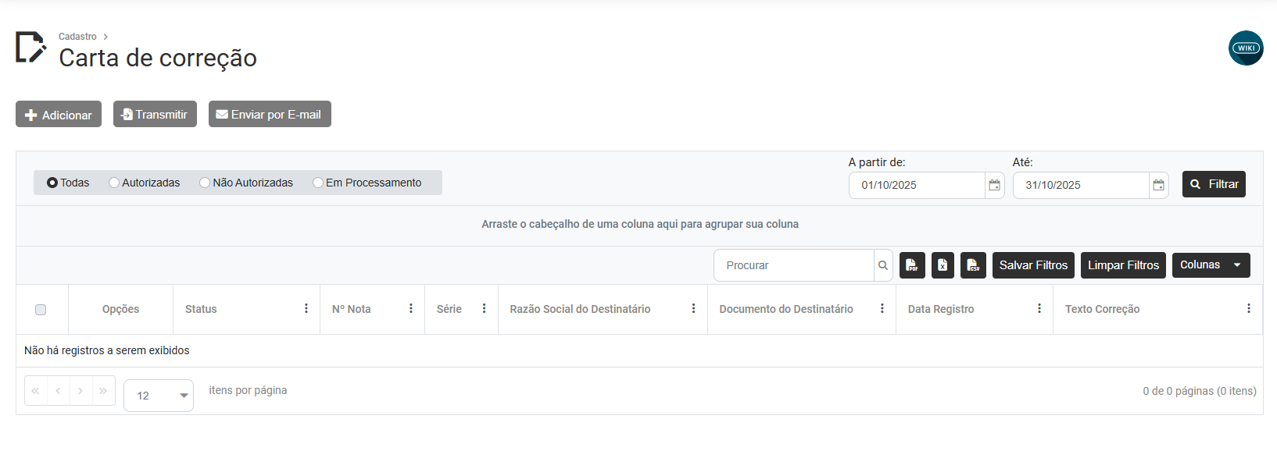
Task: Select the Autorizadas radio option
Action: (x=114, y=183)
